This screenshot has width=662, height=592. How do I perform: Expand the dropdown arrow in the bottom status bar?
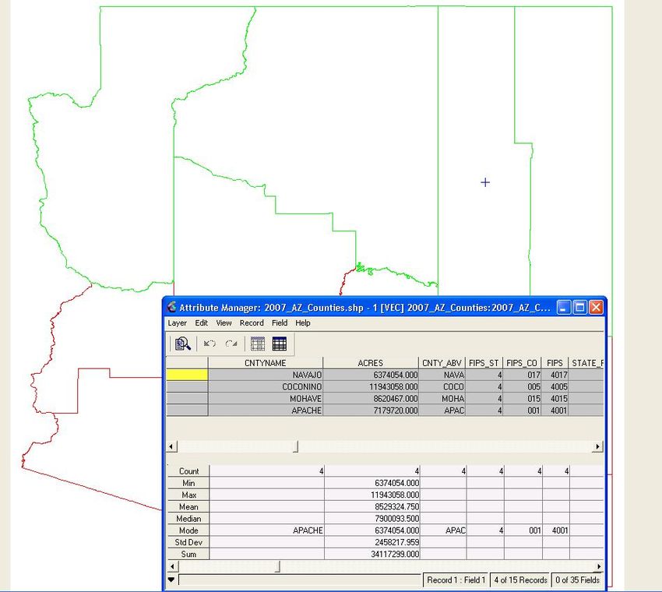(x=171, y=580)
